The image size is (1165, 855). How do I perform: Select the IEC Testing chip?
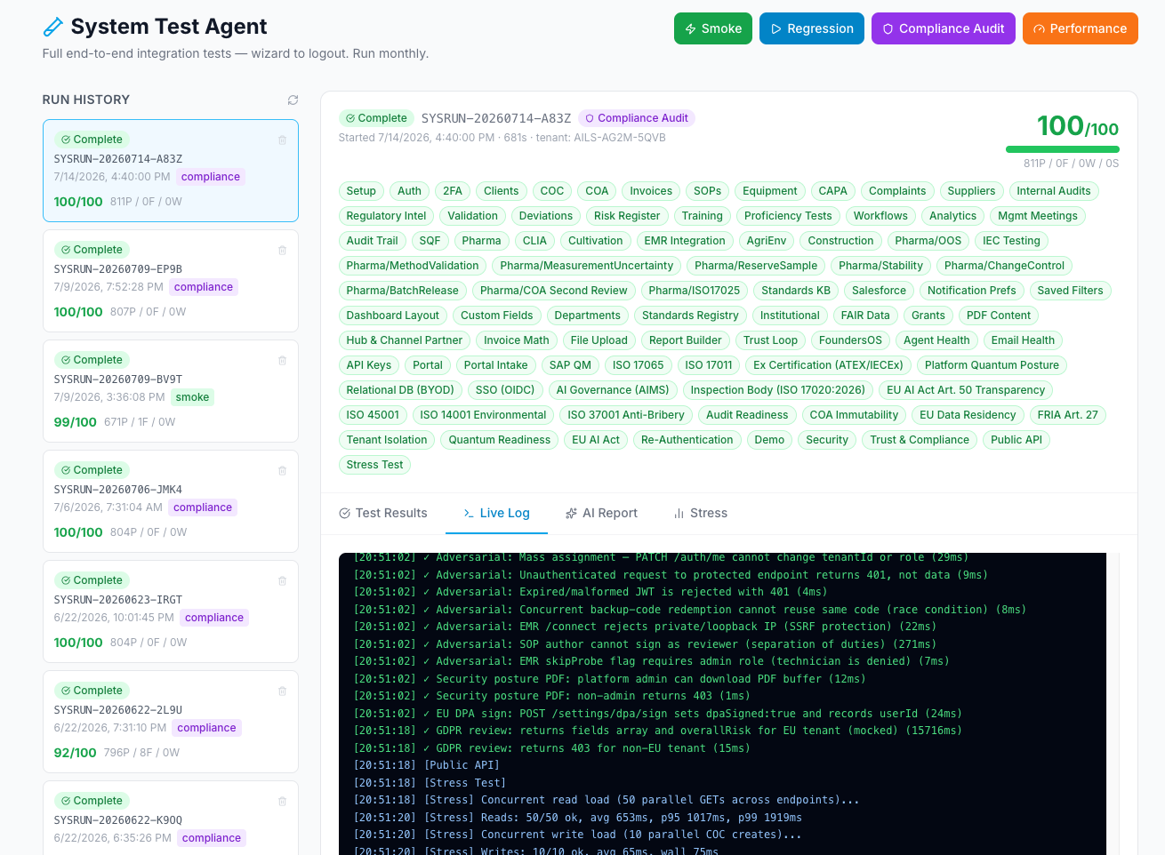[x=1011, y=241]
